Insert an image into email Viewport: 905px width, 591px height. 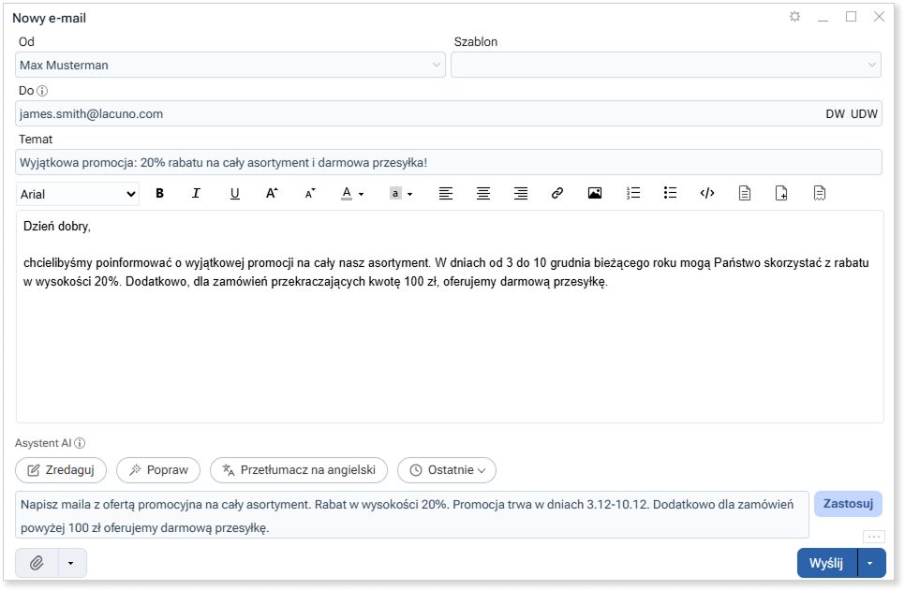[x=595, y=194]
